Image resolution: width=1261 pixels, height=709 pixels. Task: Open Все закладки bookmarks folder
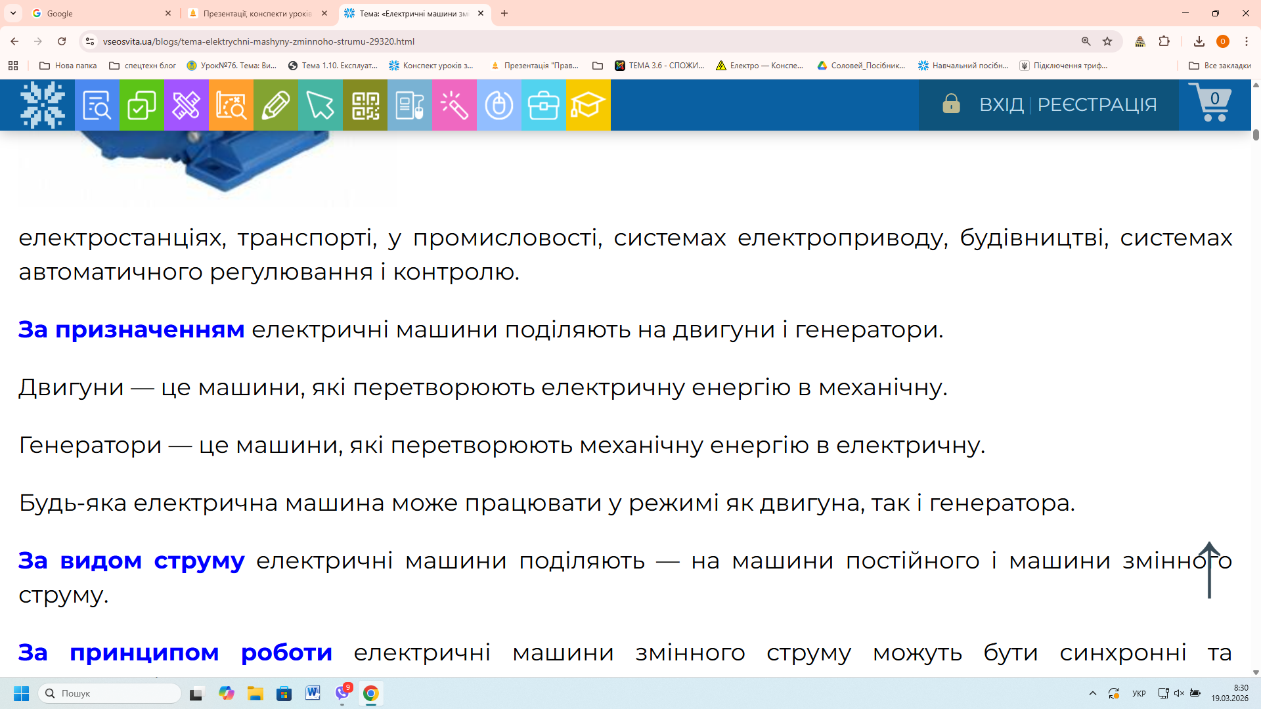pyautogui.click(x=1220, y=66)
